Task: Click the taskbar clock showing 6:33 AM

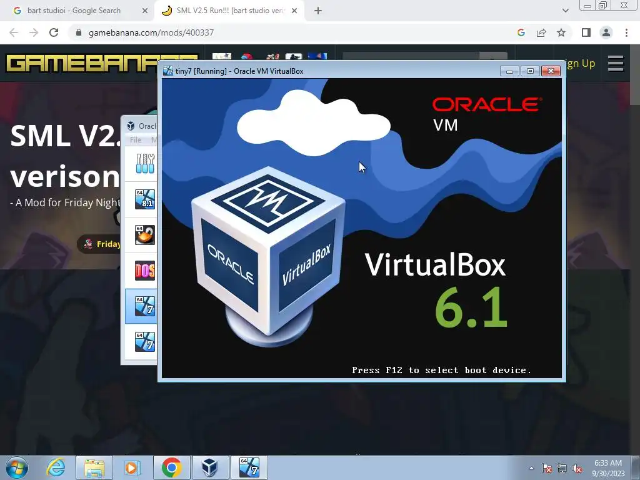Action: click(x=608, y=468)
